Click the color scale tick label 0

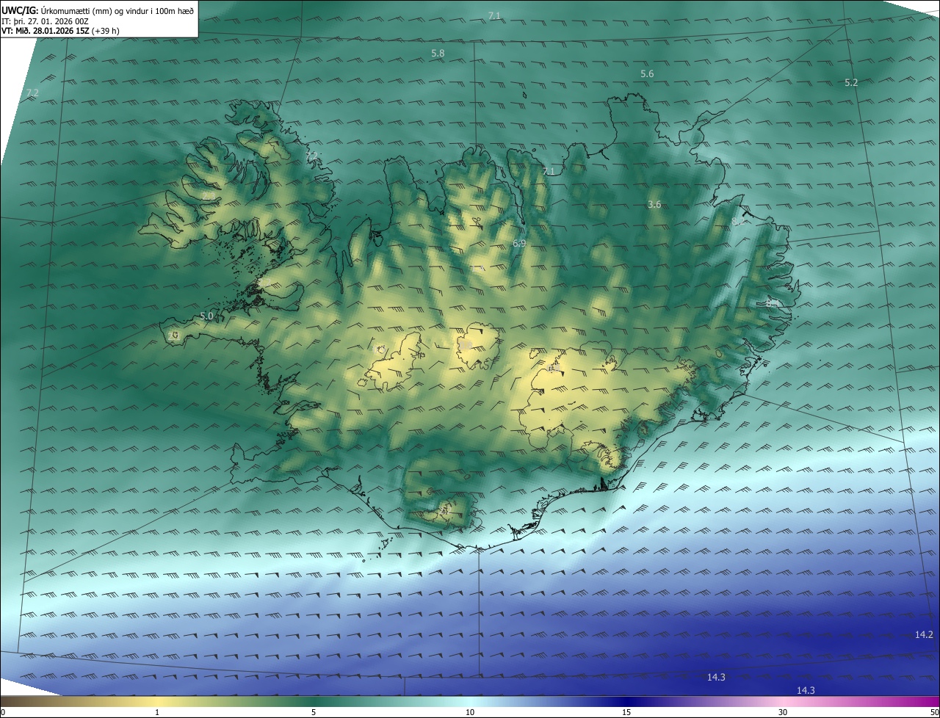click(x=3, y=712)
